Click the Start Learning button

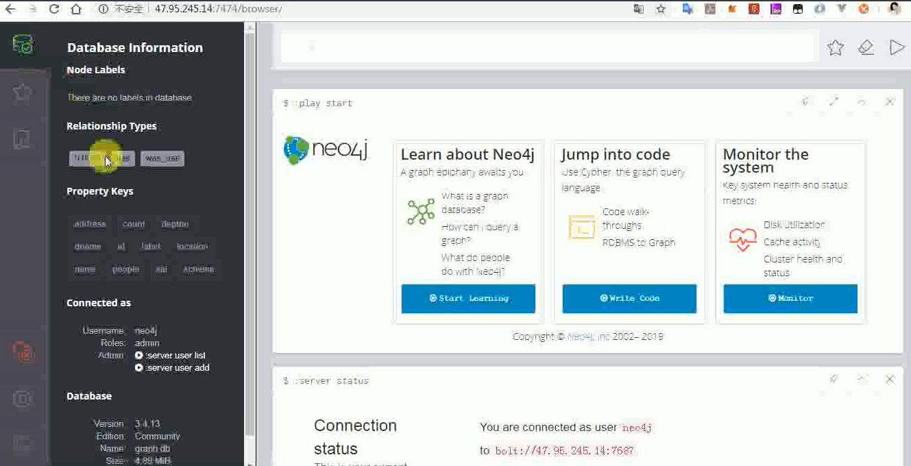tap(468, 299)
